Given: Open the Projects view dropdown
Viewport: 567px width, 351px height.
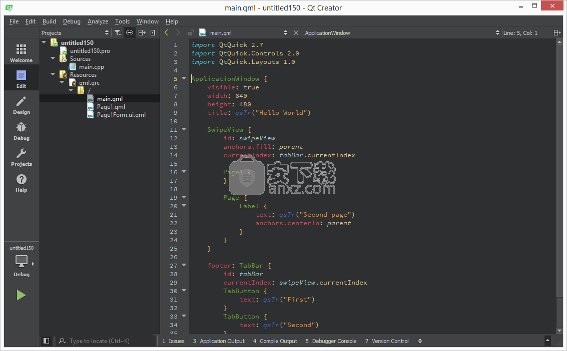Looking at the screenshot, I should 75,33.
